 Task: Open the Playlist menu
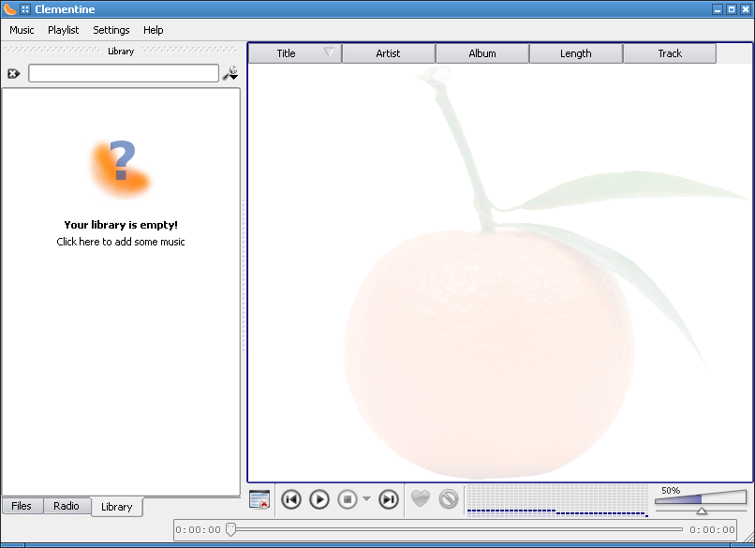(63, 30)
